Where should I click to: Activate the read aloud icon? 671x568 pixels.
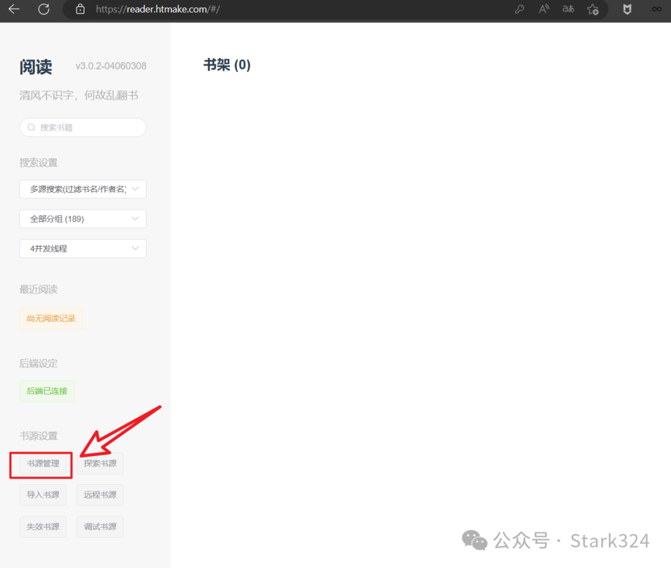pos(544,9)
